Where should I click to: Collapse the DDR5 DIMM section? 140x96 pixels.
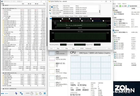pyautogui.click(x=2, y=73)
